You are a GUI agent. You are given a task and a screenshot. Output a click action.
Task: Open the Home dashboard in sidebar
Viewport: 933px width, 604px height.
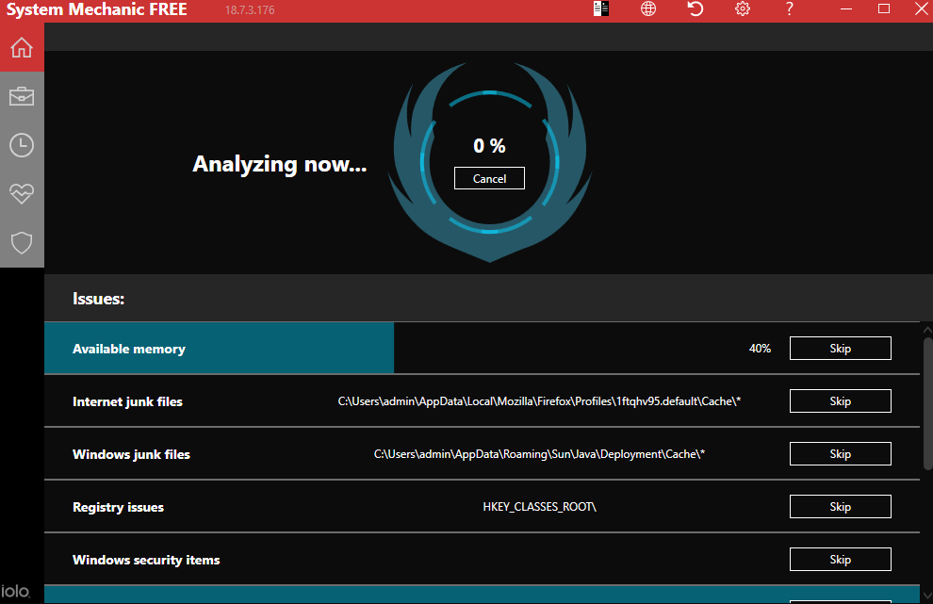coord(22,48)
